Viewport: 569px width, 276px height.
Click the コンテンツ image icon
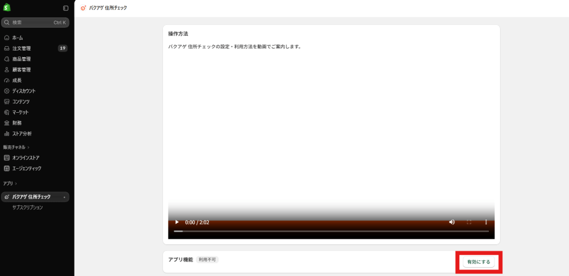[x=7, y=102]
